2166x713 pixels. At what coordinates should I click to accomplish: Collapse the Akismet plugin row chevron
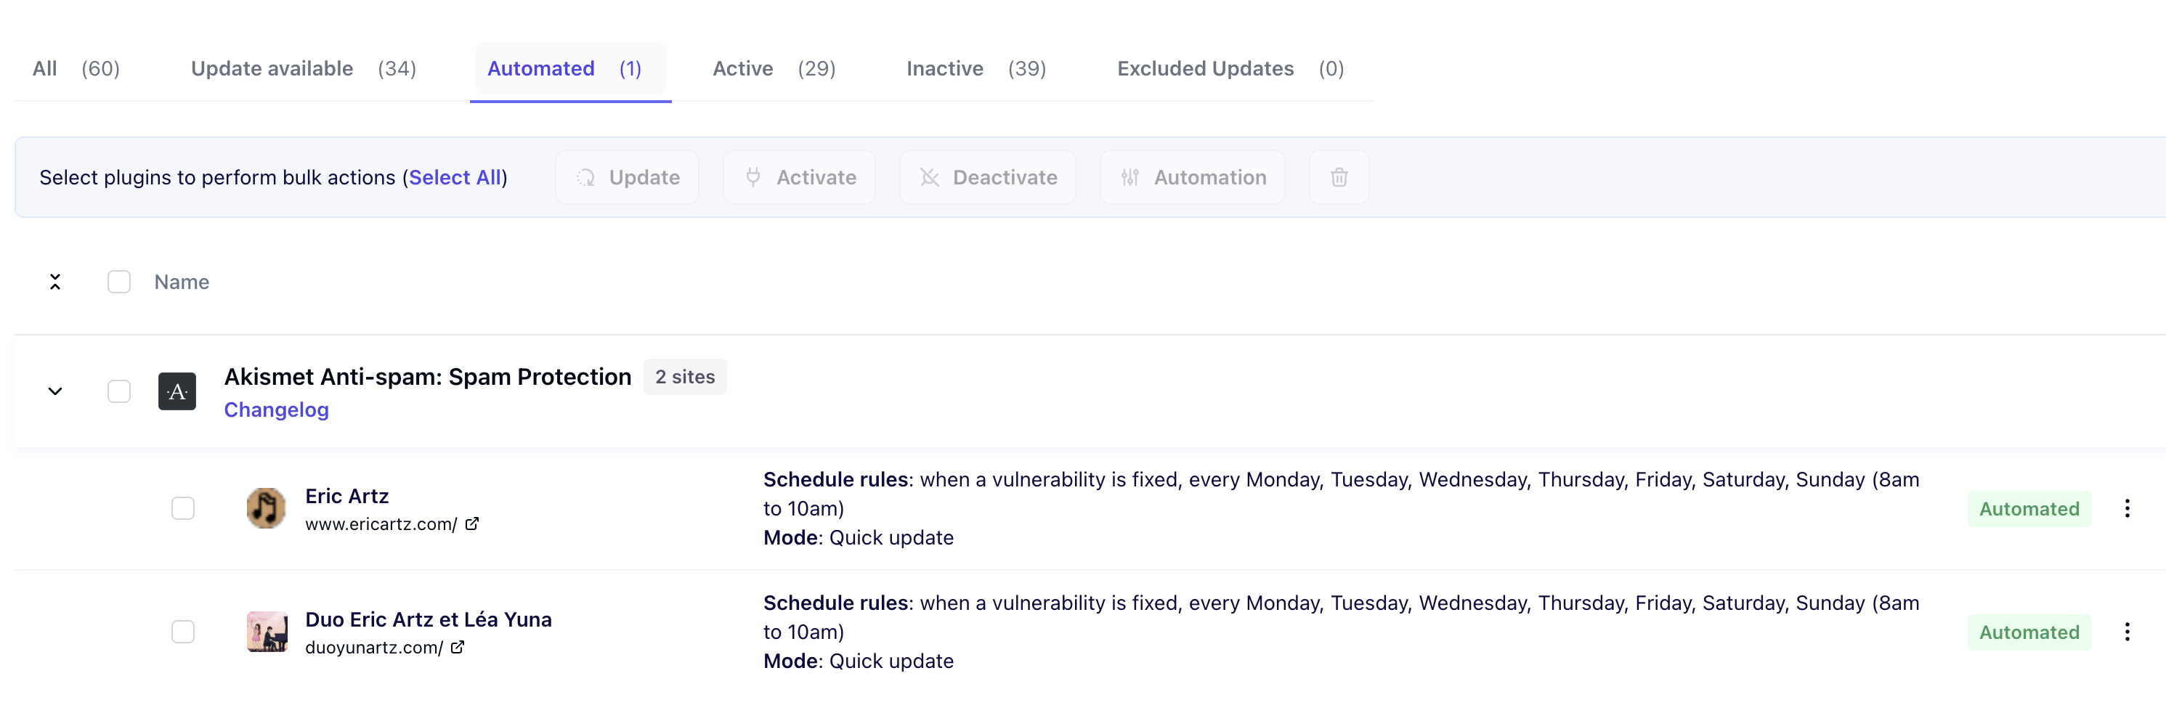coord(55,391)
